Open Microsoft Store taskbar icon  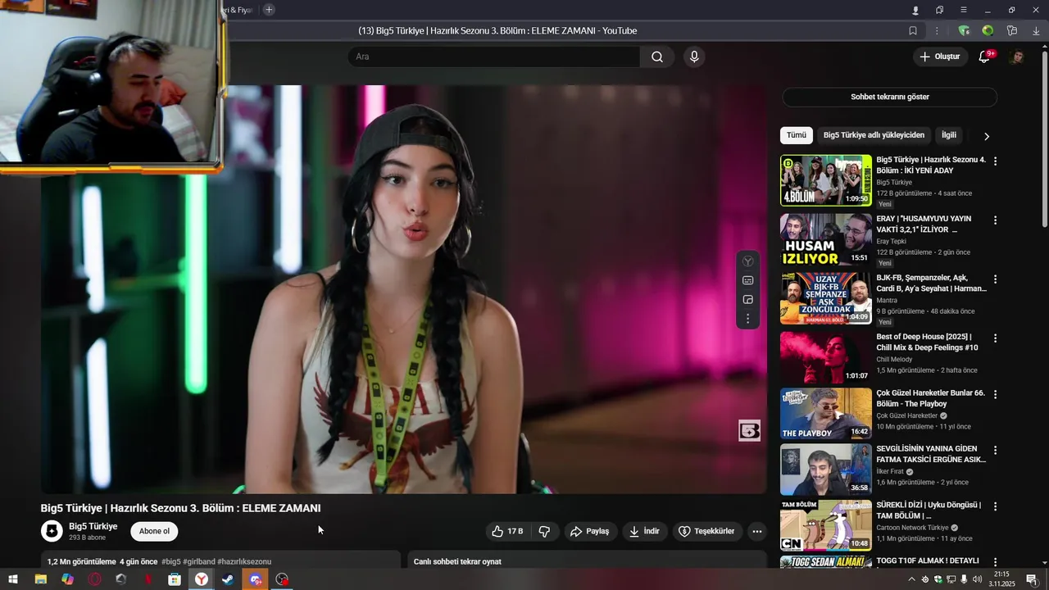click(x=174, y=579)
